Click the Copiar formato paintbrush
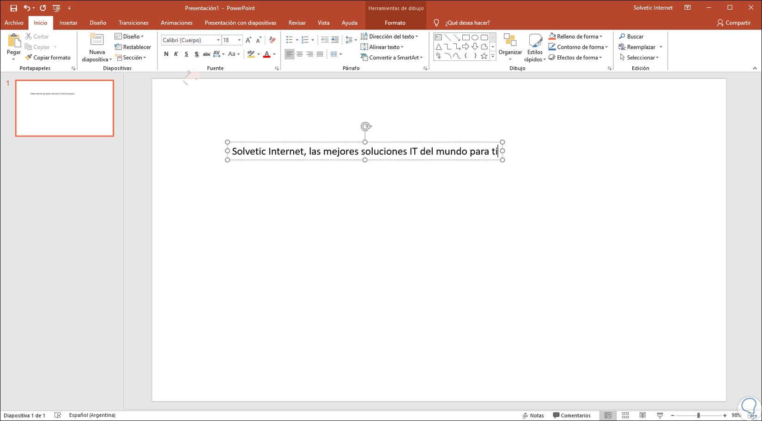 click(48, 58)
